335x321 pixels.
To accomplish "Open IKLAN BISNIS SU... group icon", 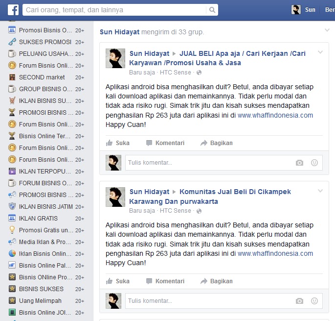I will tap(12, 100).
